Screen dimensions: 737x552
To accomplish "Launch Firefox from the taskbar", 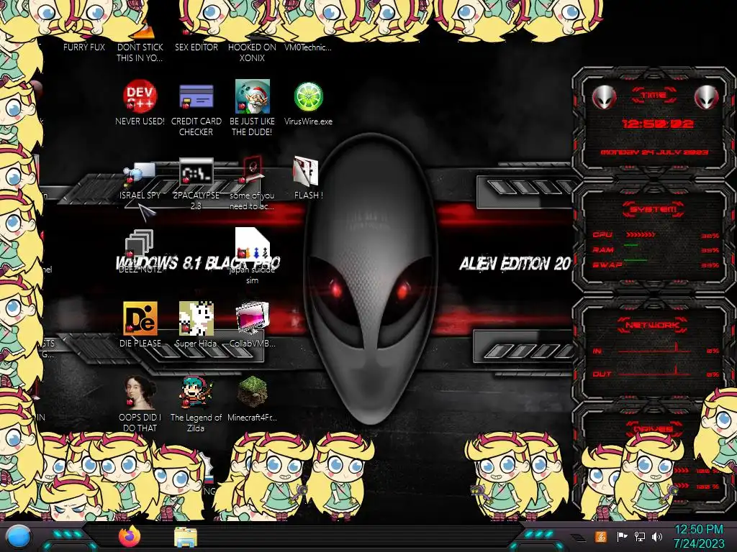I will pyautogui.click(x=130, y=537).
